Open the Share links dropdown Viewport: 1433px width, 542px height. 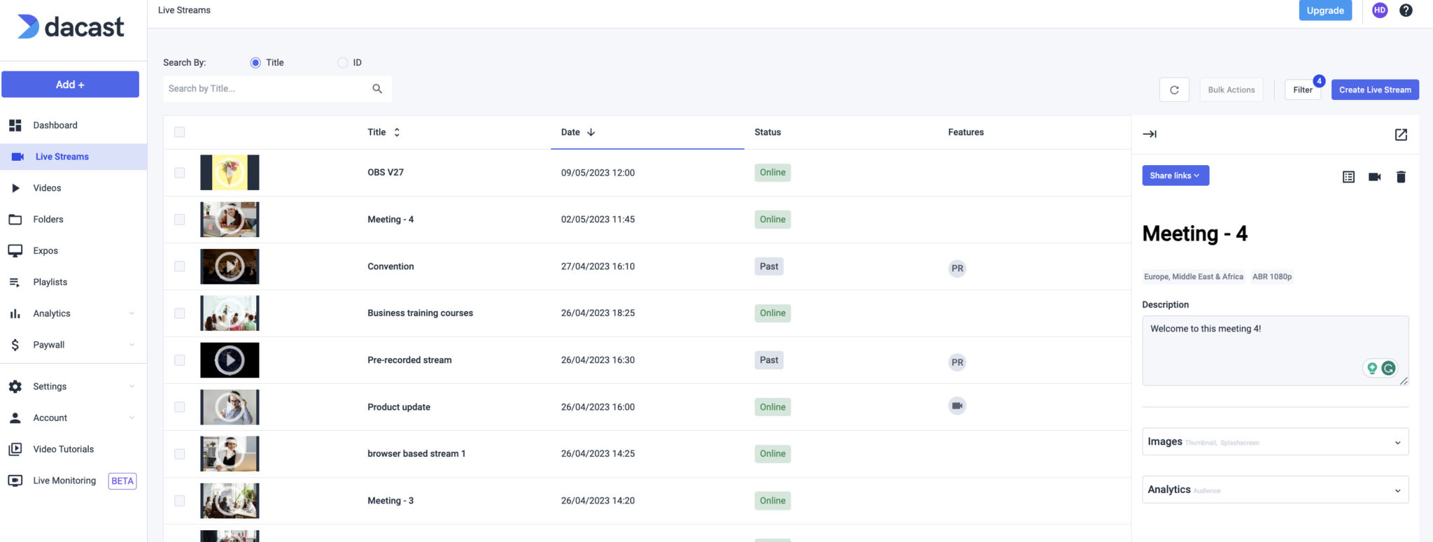coord(1175,176)
